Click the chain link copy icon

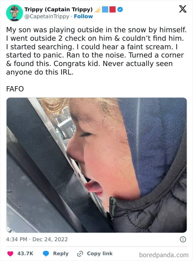(80, 254)
